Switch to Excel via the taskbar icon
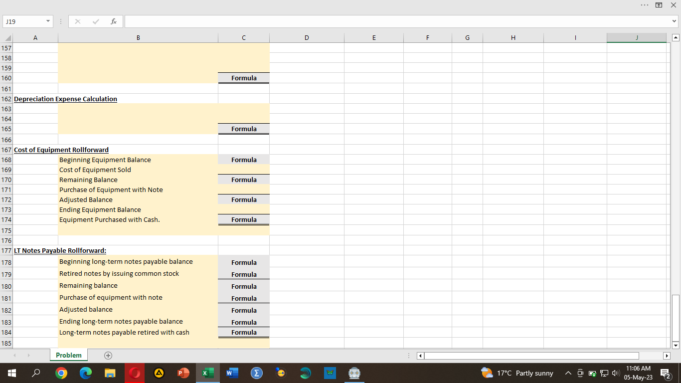 (x=208, y=373)
